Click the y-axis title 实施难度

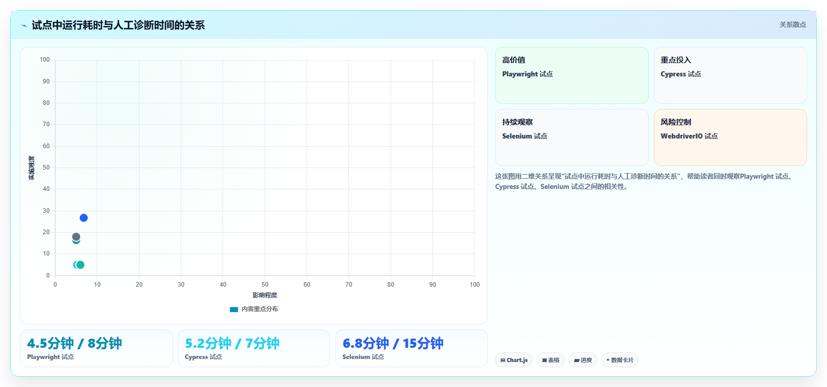[32, 168]
